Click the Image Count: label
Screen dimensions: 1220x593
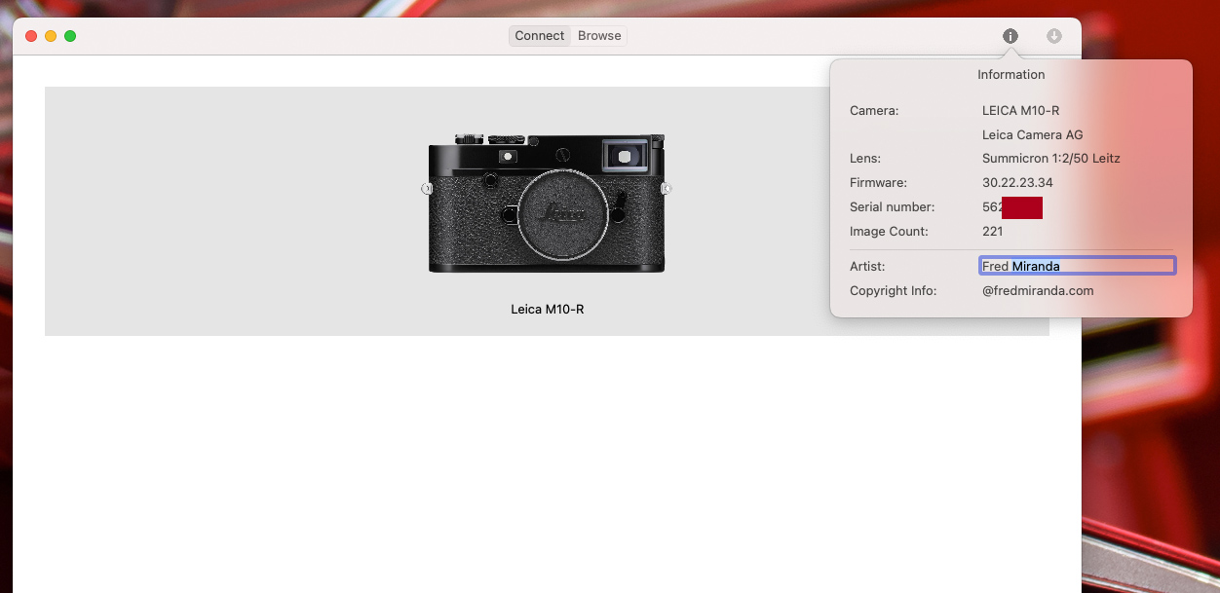pos(889,231)
